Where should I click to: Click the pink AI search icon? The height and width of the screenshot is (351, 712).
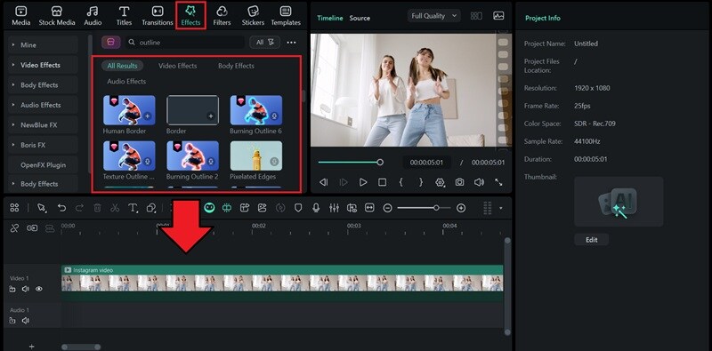pyautogui.click(x=110, y=42)
